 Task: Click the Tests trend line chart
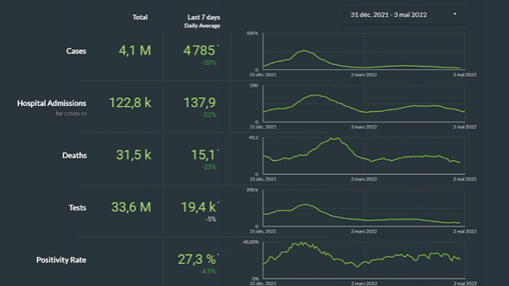(x=362, y=208)
